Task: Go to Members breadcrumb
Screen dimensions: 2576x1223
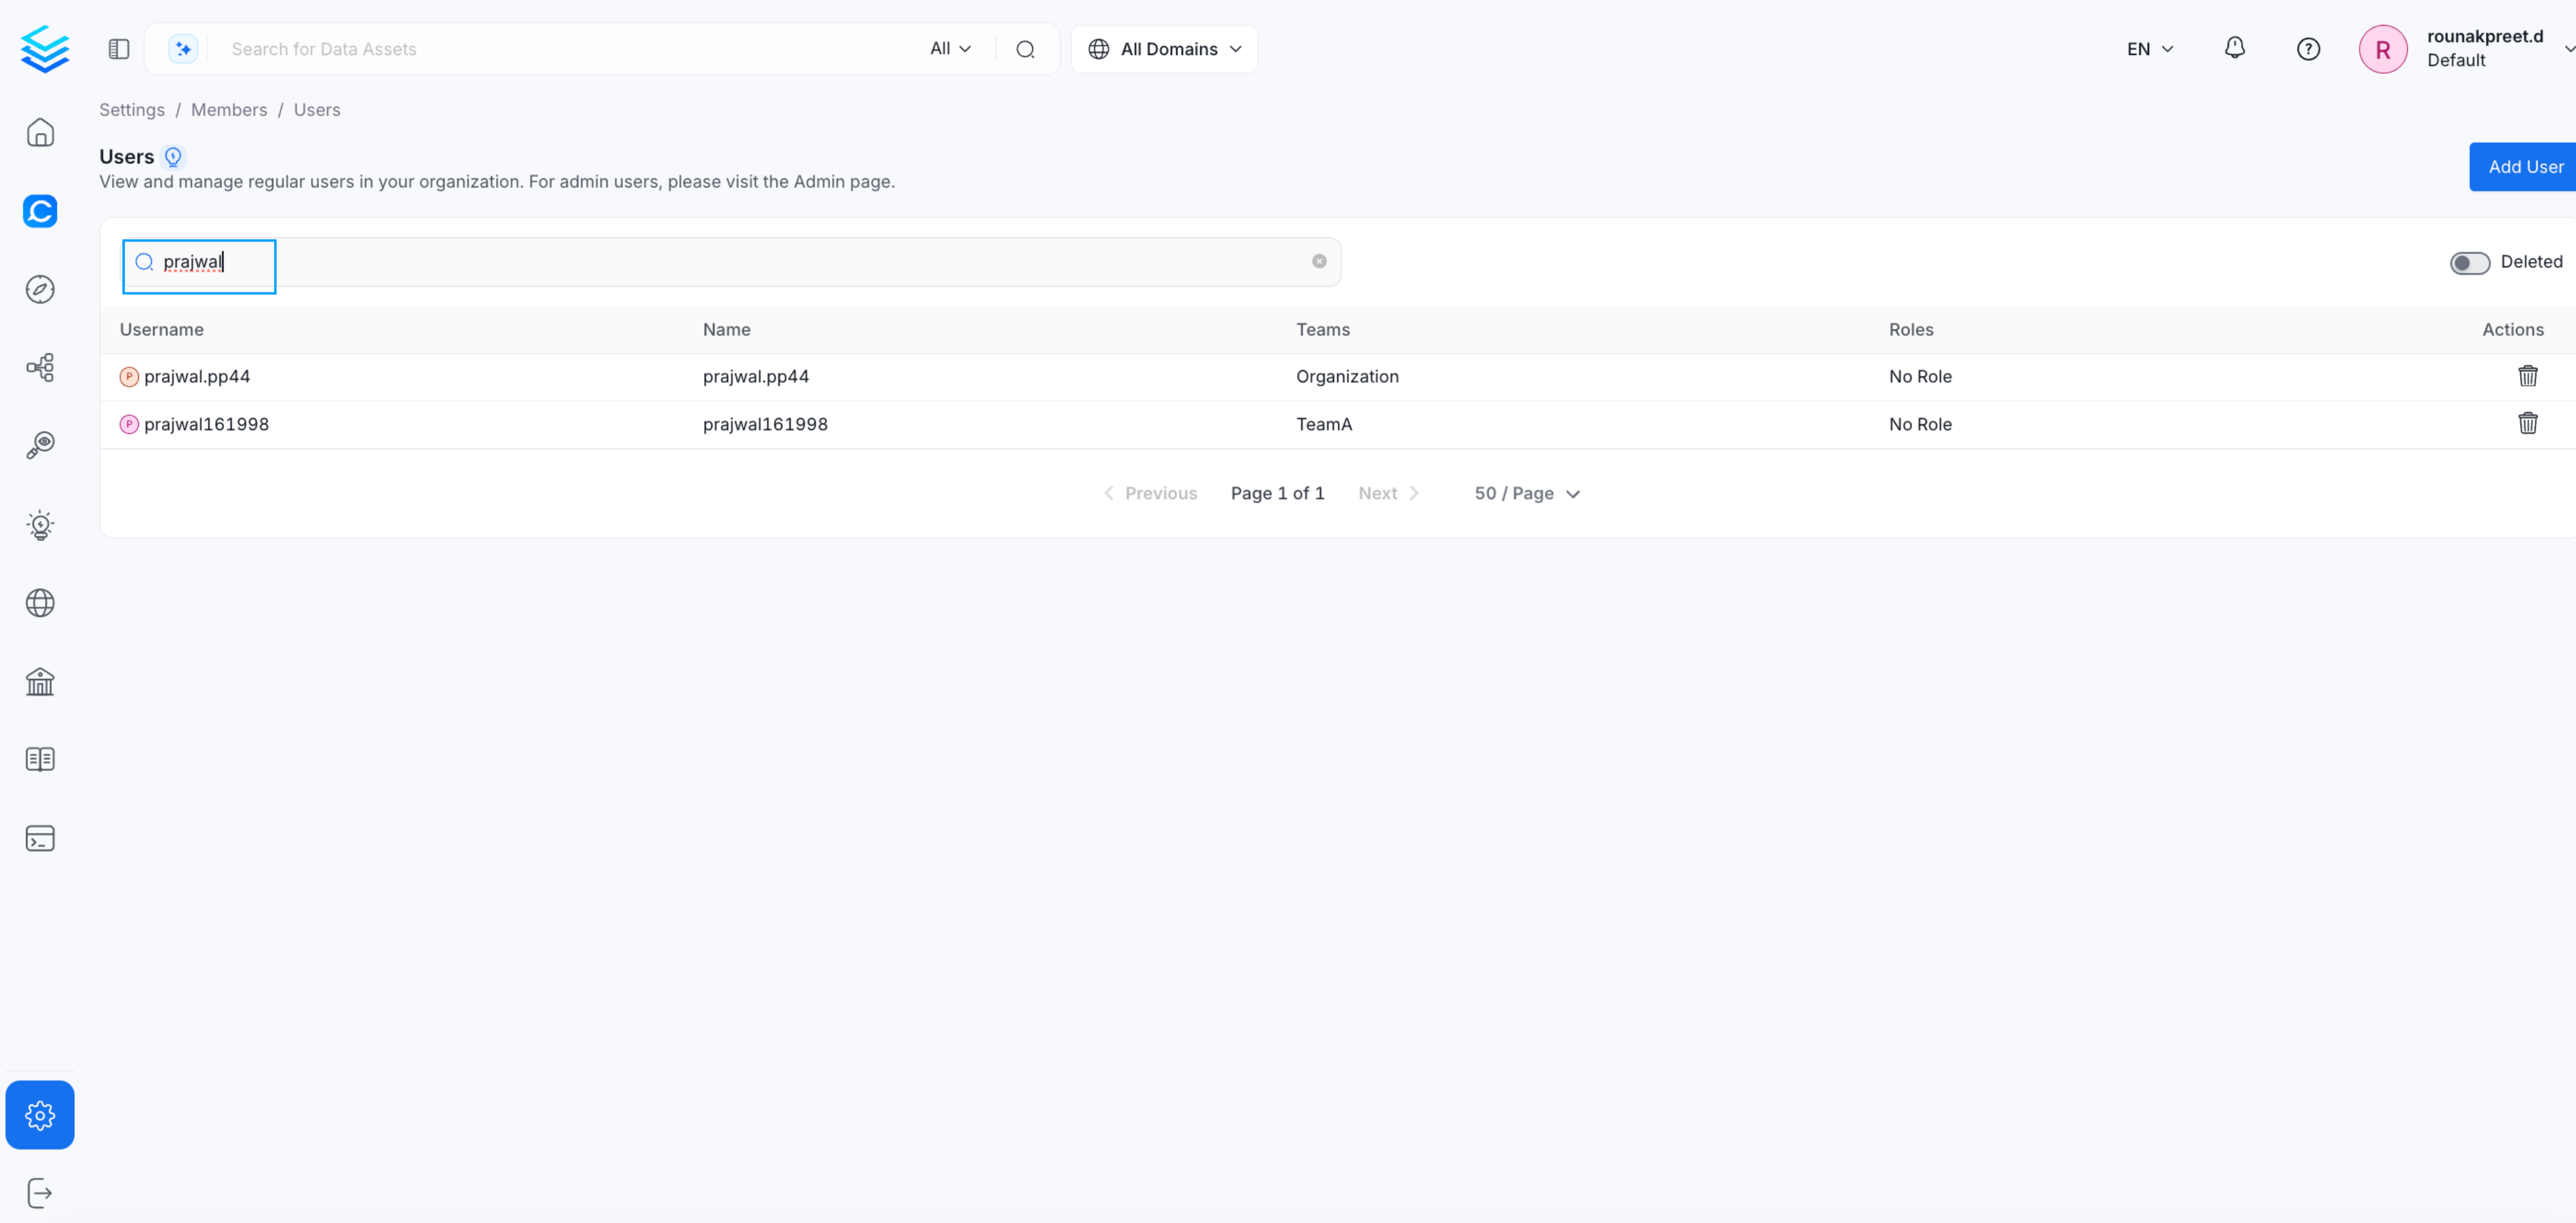Action: (x=229, y=110)
